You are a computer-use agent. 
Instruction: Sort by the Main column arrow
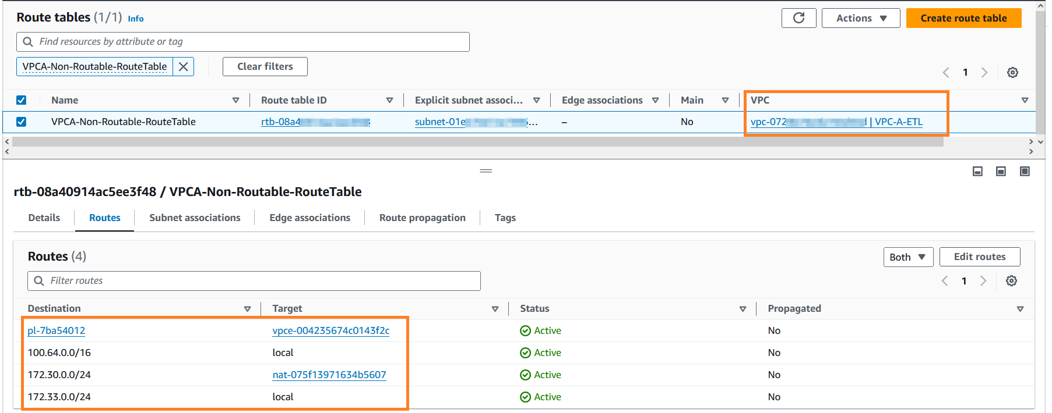coord(726,101)
